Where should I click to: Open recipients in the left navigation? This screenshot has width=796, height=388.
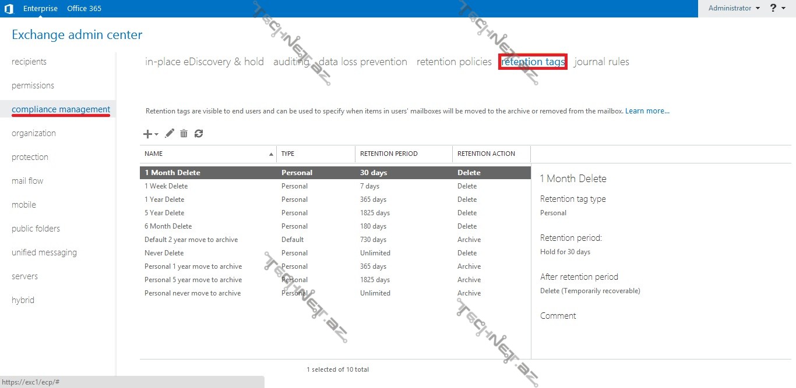point(29,62)
